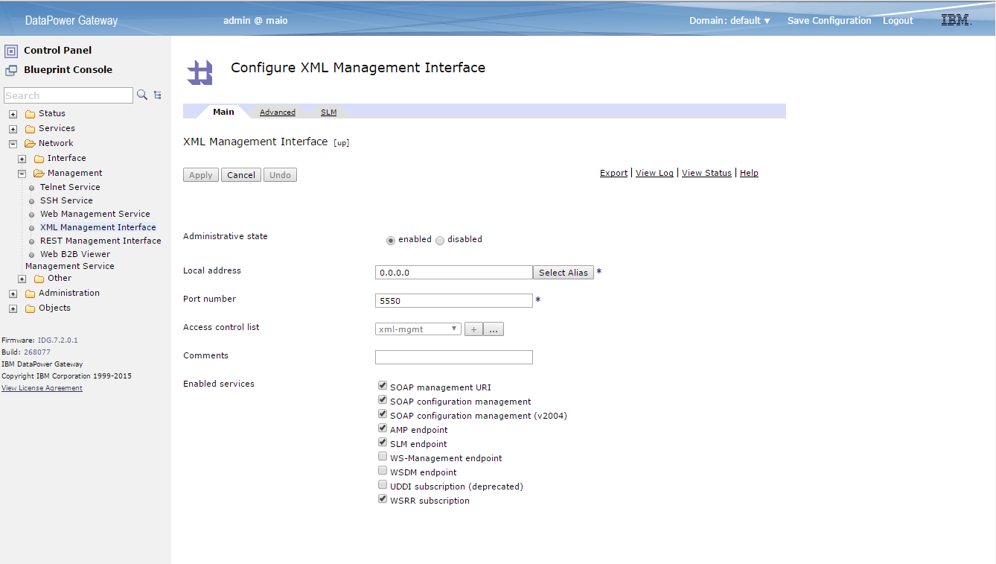This screenshot has height=564, width=996.
Task: Open Web Management Service in tree
Action: pyautogui.click(x=95, y=214)
